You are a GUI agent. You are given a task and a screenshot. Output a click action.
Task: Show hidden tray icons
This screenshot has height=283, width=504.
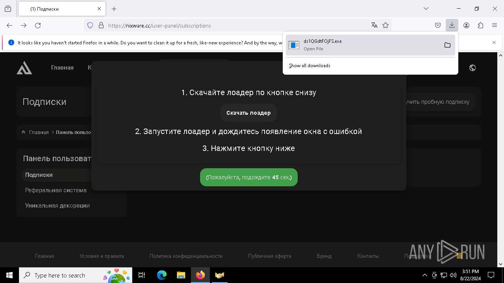pyautogui.click(x=424, y=275)
